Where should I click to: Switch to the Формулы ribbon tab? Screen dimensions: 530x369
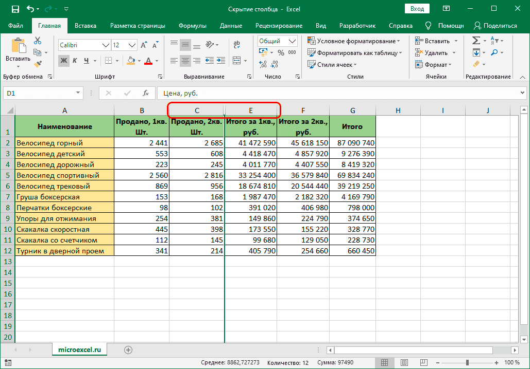pyautogui.click(x=192, y=25)
